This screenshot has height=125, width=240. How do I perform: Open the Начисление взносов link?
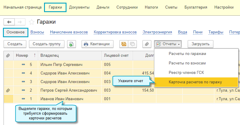click(69, 32)
